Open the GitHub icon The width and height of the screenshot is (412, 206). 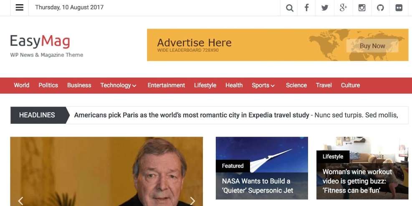[380, 8]
